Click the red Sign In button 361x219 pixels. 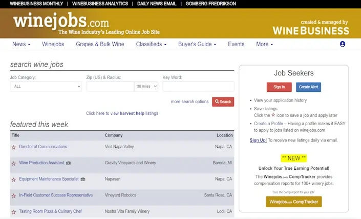(x=279, y=87)
